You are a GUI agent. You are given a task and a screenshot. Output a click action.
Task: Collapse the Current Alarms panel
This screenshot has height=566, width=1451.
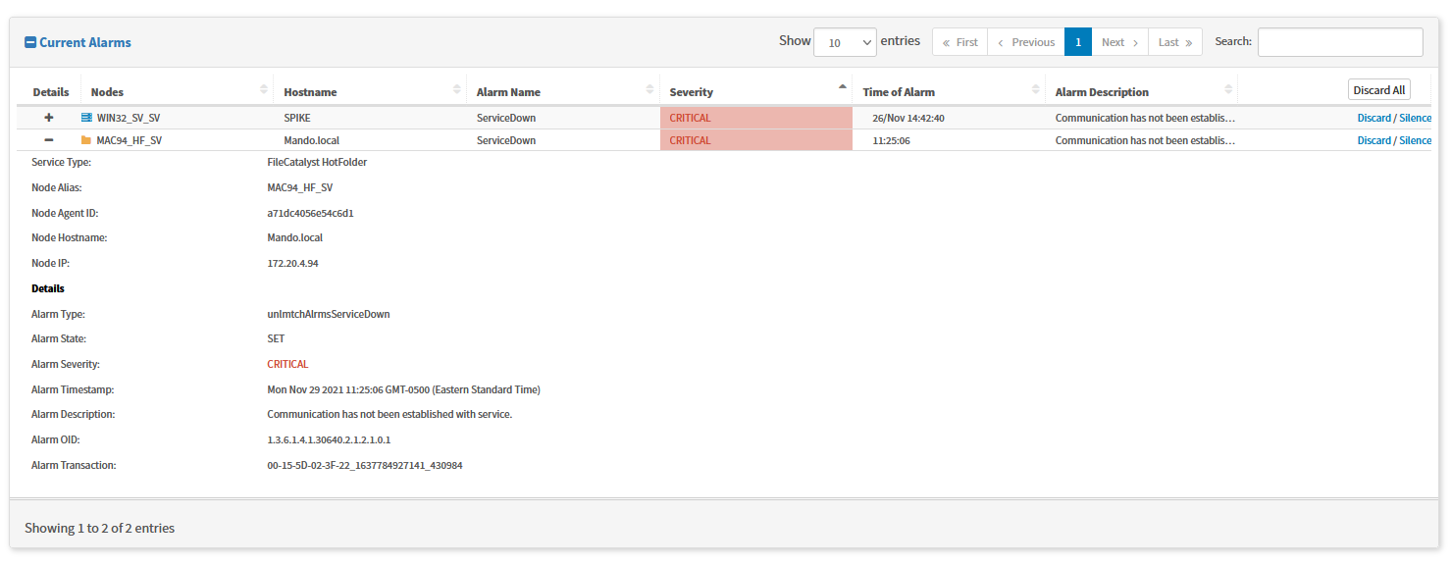click(x=30, y=43)
